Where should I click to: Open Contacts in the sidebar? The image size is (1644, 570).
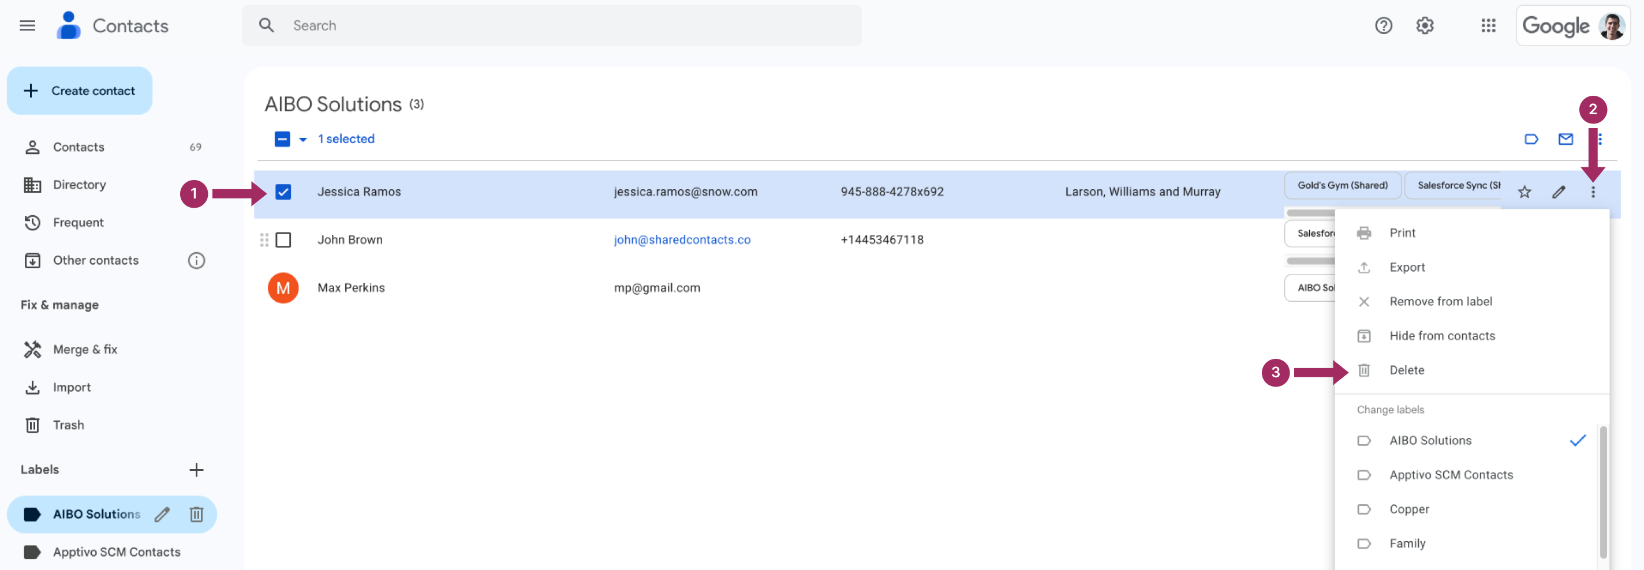coord(113,147)
